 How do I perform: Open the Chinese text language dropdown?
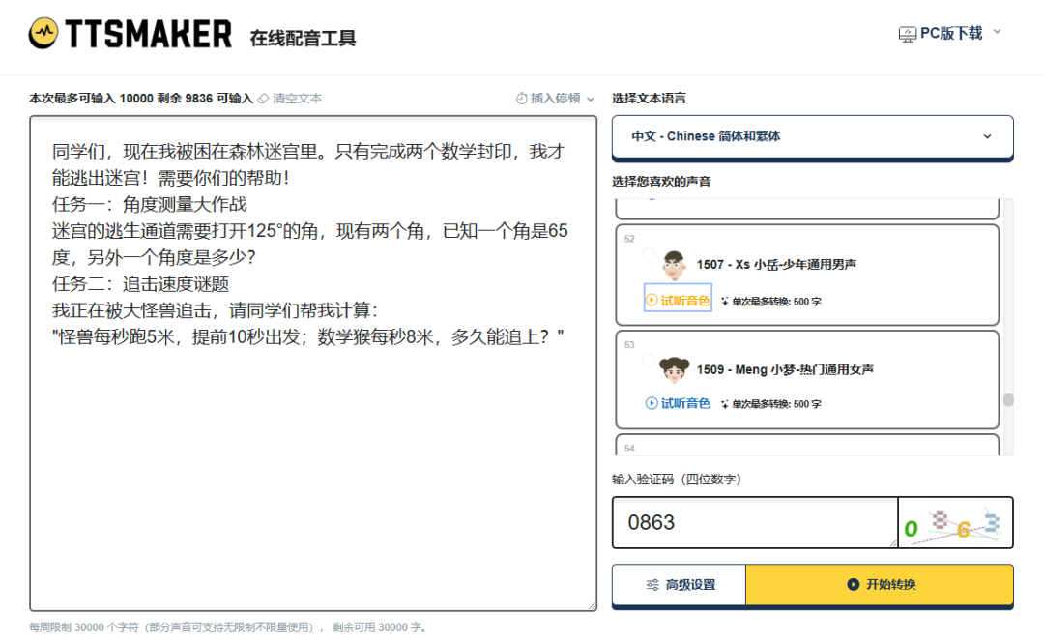(x=812, y=138)
